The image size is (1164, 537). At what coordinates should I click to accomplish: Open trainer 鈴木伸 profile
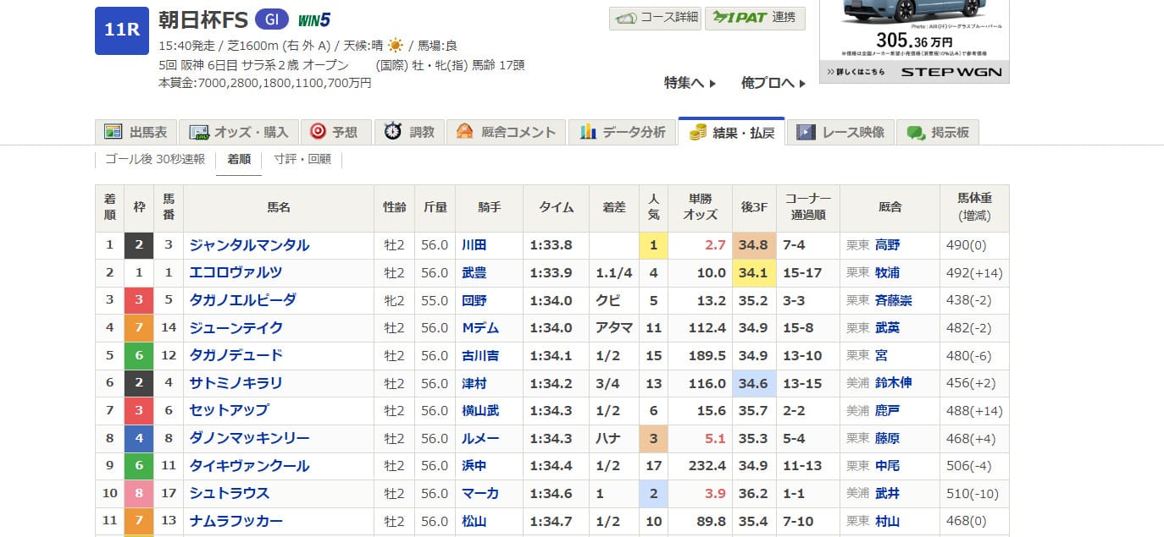[894, 383]
